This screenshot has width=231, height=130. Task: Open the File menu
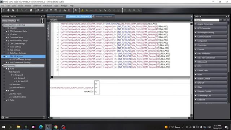[x=3, y=6]
